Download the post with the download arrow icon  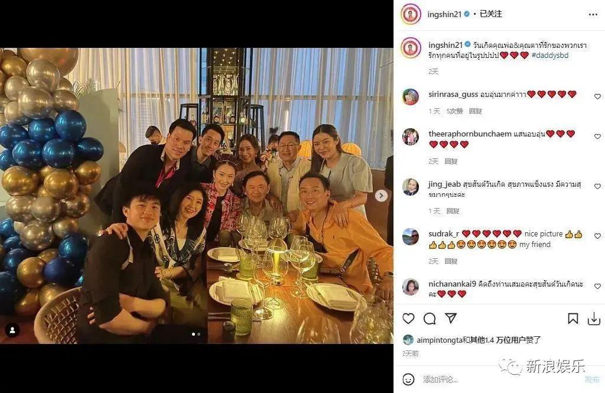click(594, 319)
